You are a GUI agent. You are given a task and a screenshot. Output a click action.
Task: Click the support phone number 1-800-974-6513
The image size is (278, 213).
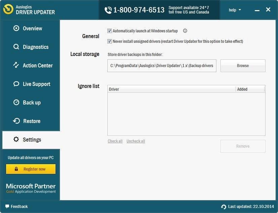tap(139, 10)
